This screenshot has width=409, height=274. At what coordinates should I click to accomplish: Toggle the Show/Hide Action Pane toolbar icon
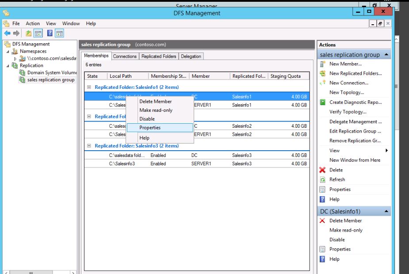point(59,33)
